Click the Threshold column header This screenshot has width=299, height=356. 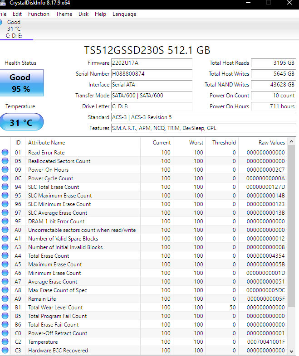tap(222, 143)
